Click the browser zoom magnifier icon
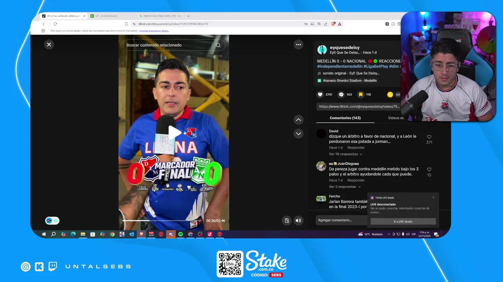Image resolution: width=503 pixels, height=282 pixels. click(x=319, y=24)
